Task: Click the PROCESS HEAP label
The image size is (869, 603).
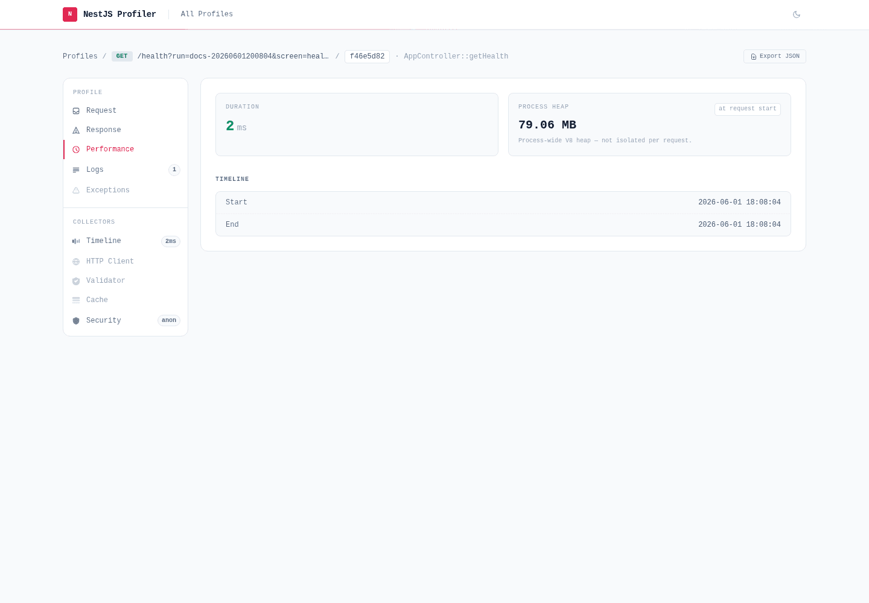Action: [544, 107]
